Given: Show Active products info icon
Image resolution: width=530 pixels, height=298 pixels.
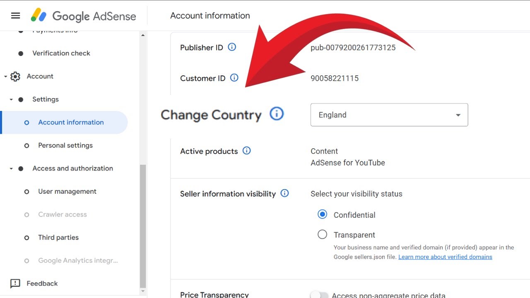Looking at the screenshot, I should 246,151.
